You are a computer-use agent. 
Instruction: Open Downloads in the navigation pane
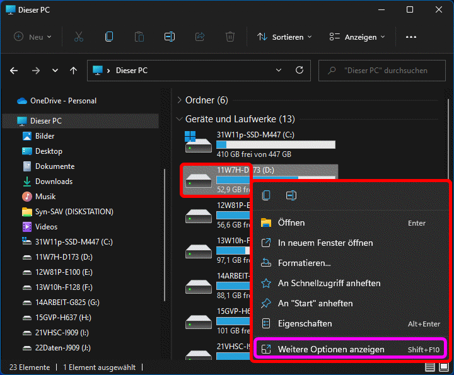point(54,182)
